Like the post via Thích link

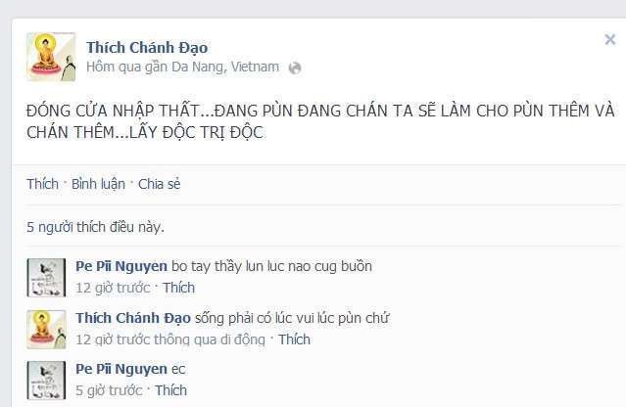point(42,184)
